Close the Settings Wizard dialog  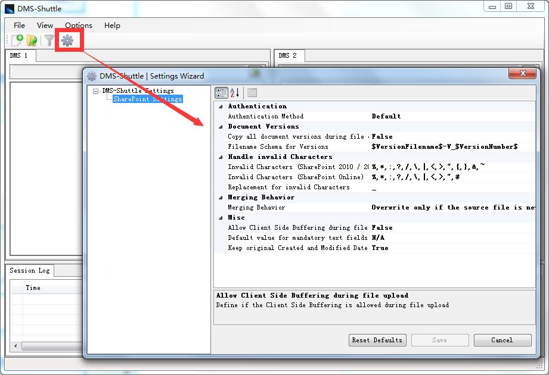click(522, 73)
